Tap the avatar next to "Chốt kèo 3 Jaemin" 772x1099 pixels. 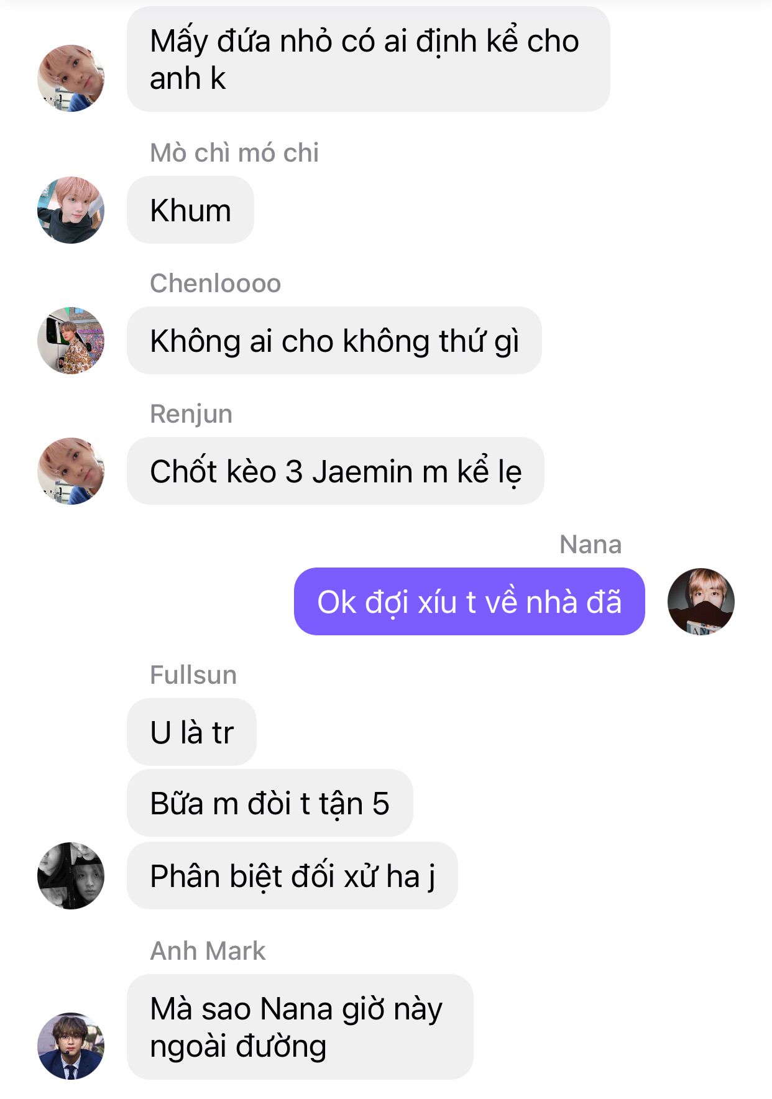pyautogui.click(x=71, y=471)
